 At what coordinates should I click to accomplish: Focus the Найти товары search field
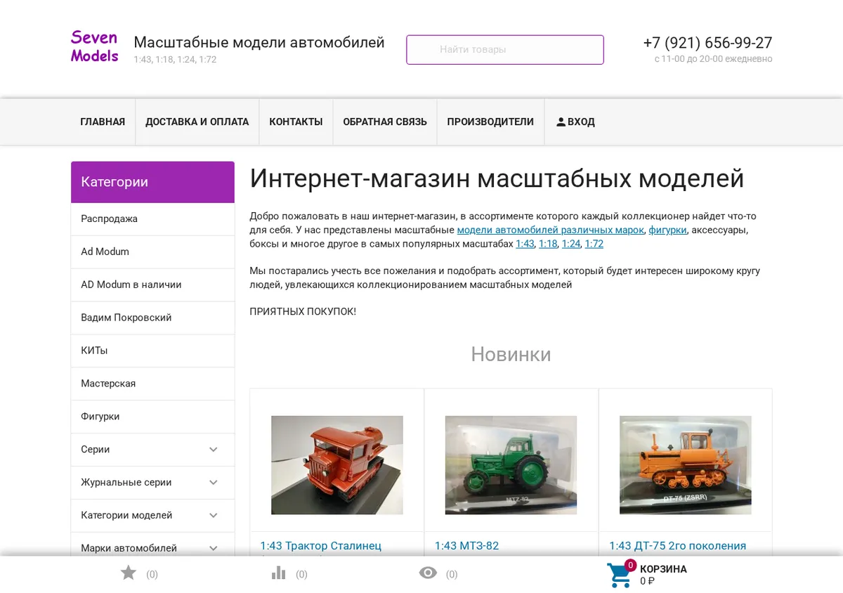[505, 50]
